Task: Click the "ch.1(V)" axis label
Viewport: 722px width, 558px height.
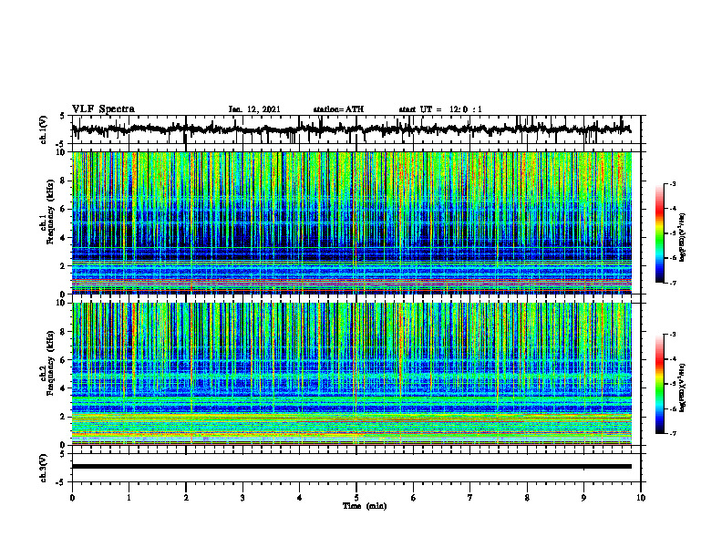Action: 44,129
